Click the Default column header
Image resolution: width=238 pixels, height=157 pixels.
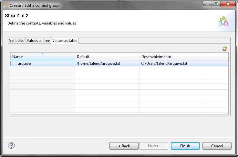tap(107, 57)
